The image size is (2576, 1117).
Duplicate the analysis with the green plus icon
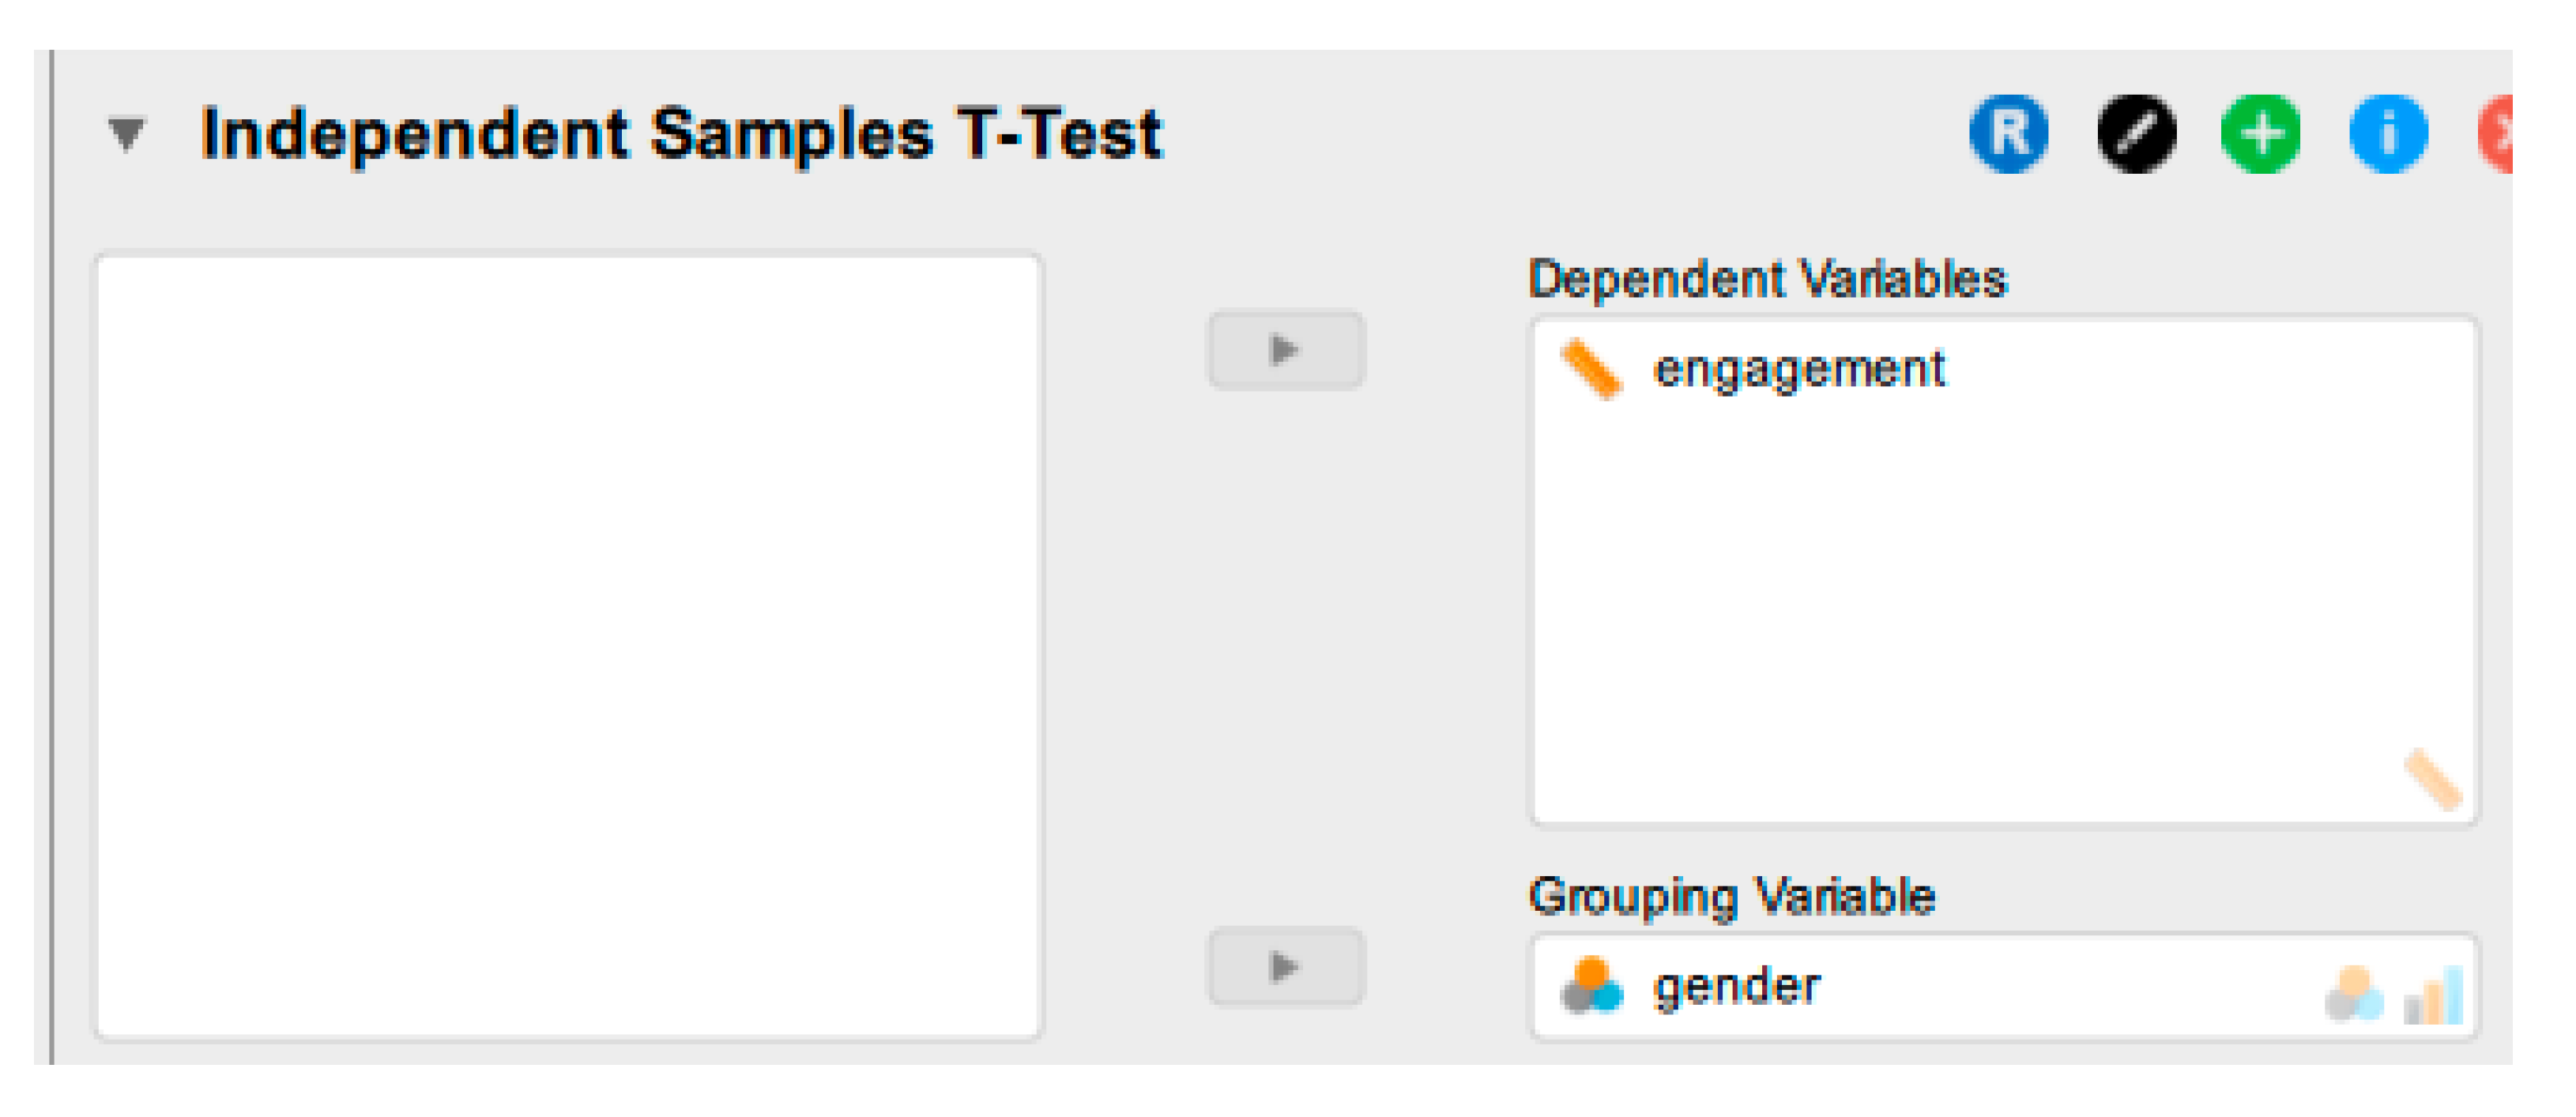(x=2260, y=134)
